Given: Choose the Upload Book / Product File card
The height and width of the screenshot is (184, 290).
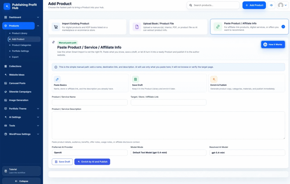Looking at the screenshot, I should [168, 27].
